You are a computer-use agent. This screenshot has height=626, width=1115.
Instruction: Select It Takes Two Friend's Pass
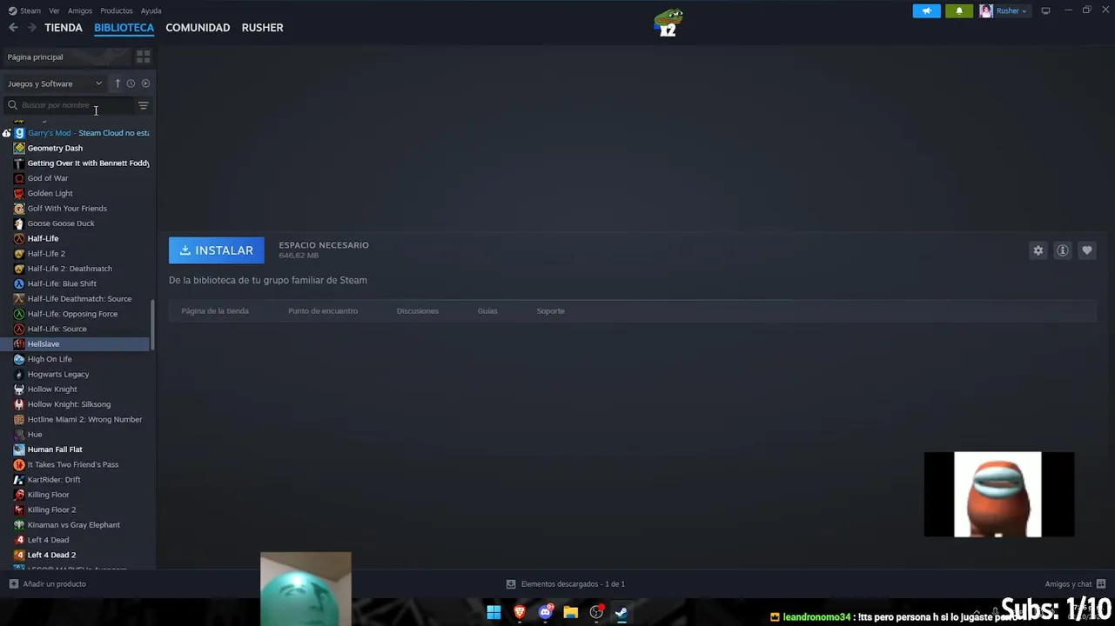77,464
